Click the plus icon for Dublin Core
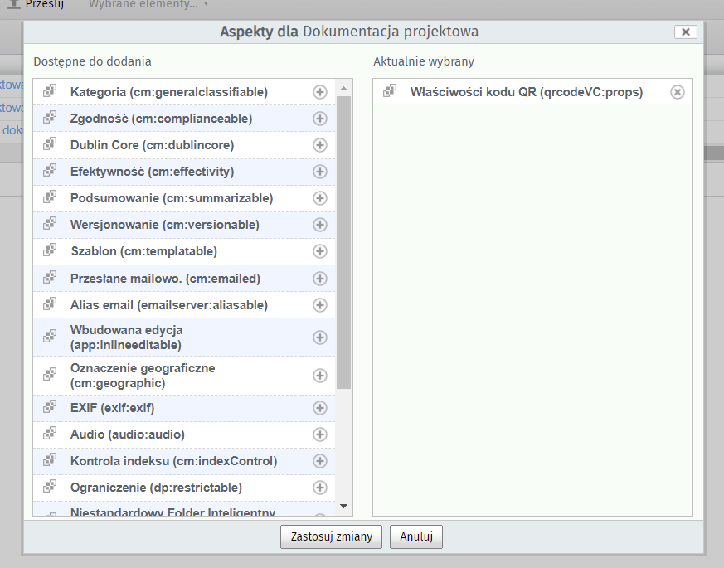724x568 pixels. tap(319, 145)
